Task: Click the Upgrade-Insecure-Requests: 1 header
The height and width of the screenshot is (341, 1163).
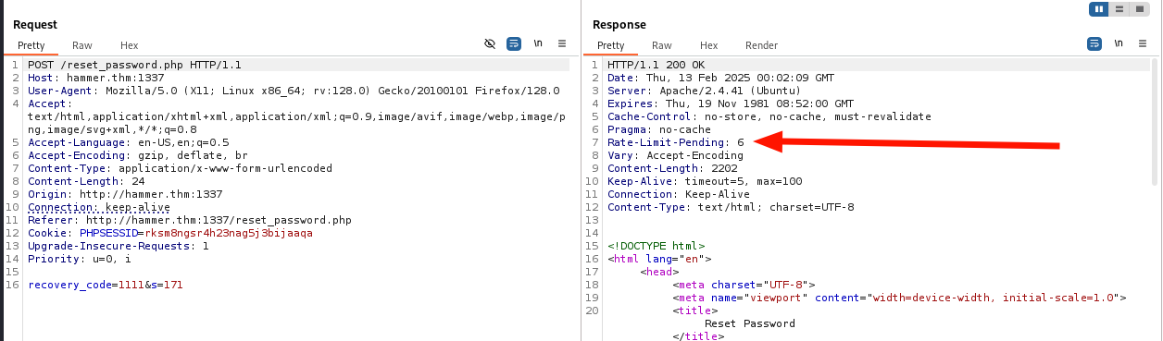Action: (119, 246)
